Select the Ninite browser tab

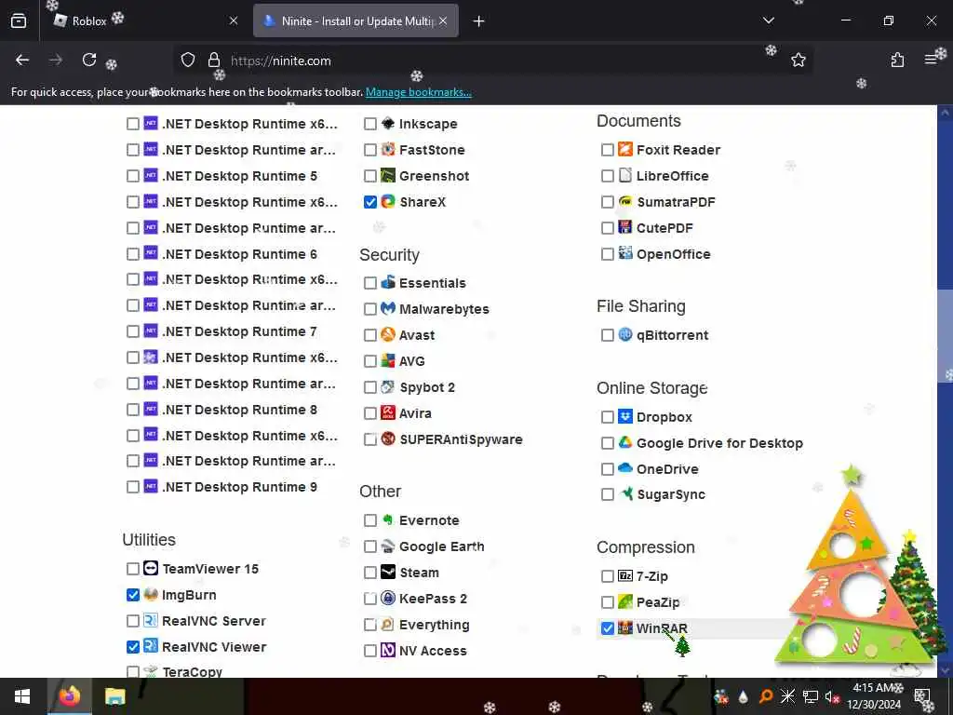click(x=356, y=20)
